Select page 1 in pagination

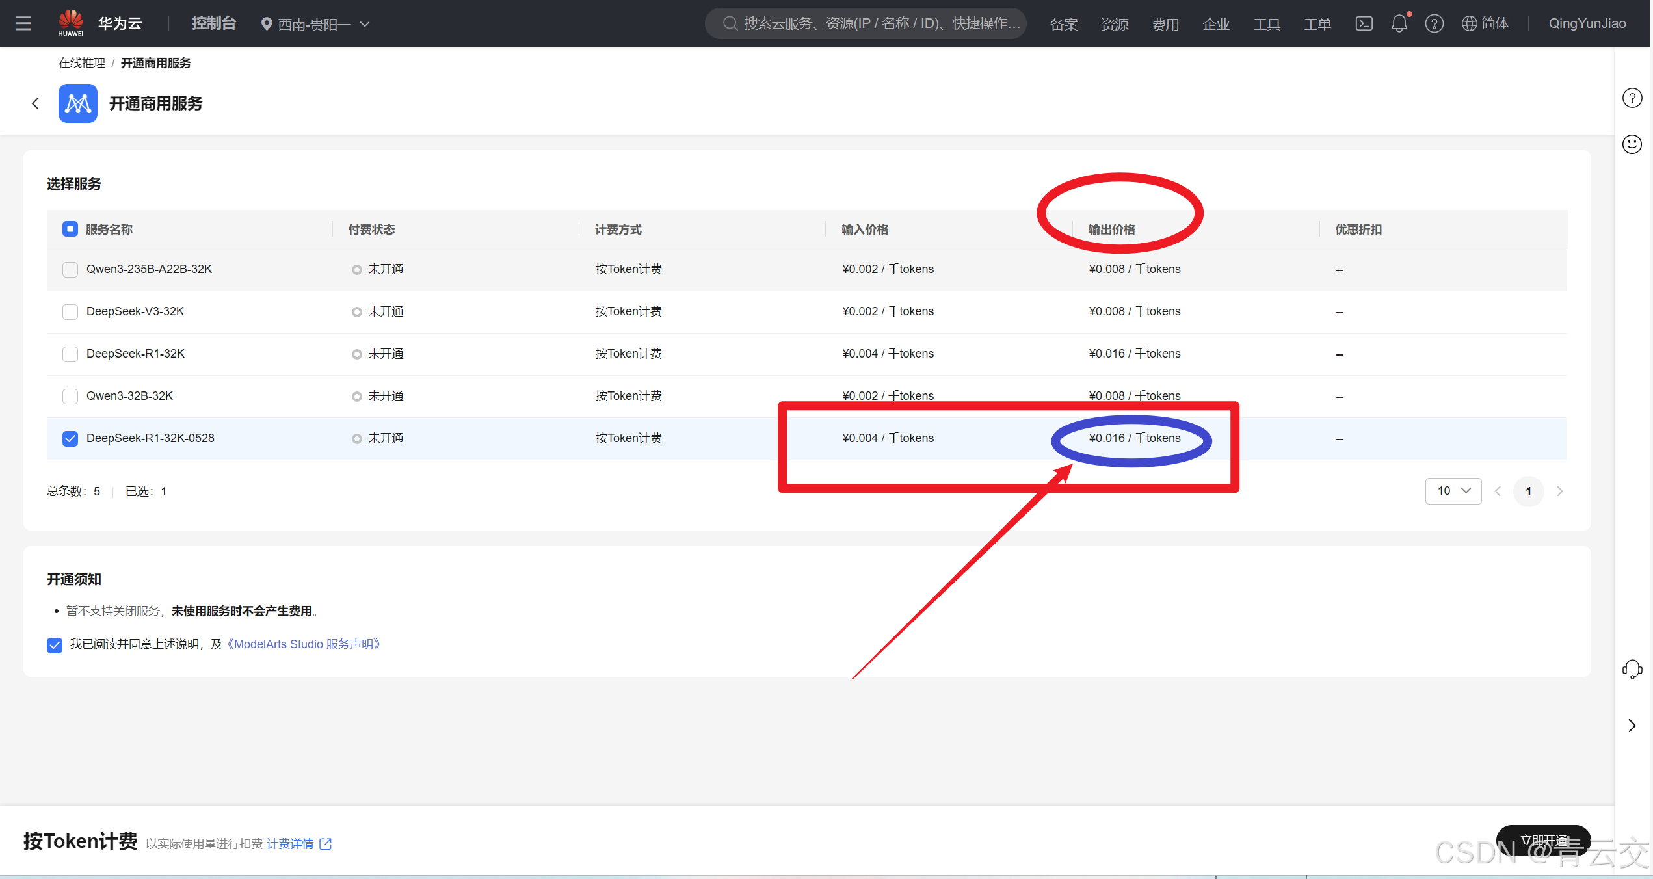[1528, 491]
